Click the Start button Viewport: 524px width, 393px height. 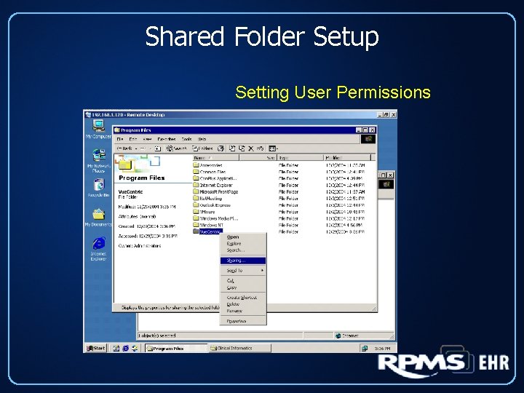point(95,348)
